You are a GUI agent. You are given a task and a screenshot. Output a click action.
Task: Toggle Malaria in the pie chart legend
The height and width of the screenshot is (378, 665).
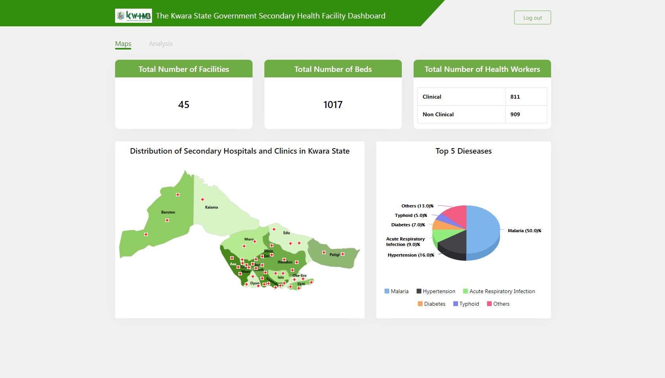point(396,291)
